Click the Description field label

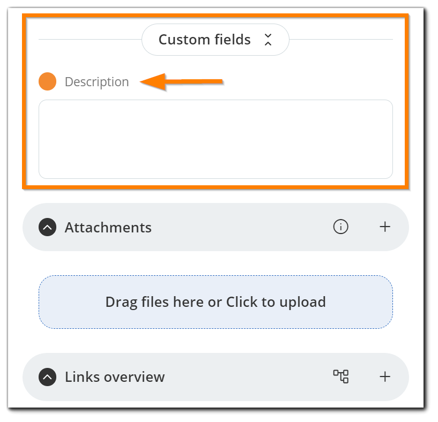(x=96, y=81)
